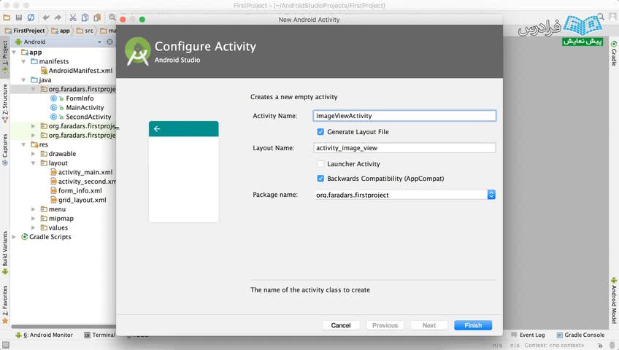Viewport: 619px width, 350px height.
Task: Click the app breadcrumb
Action: 61,31
